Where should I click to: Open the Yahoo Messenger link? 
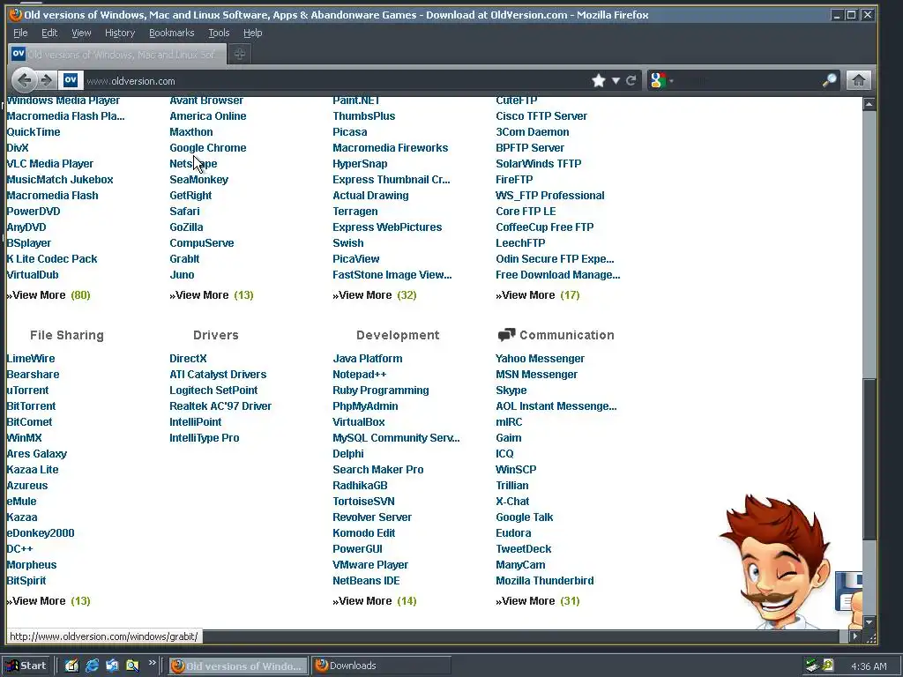point(541,359)
